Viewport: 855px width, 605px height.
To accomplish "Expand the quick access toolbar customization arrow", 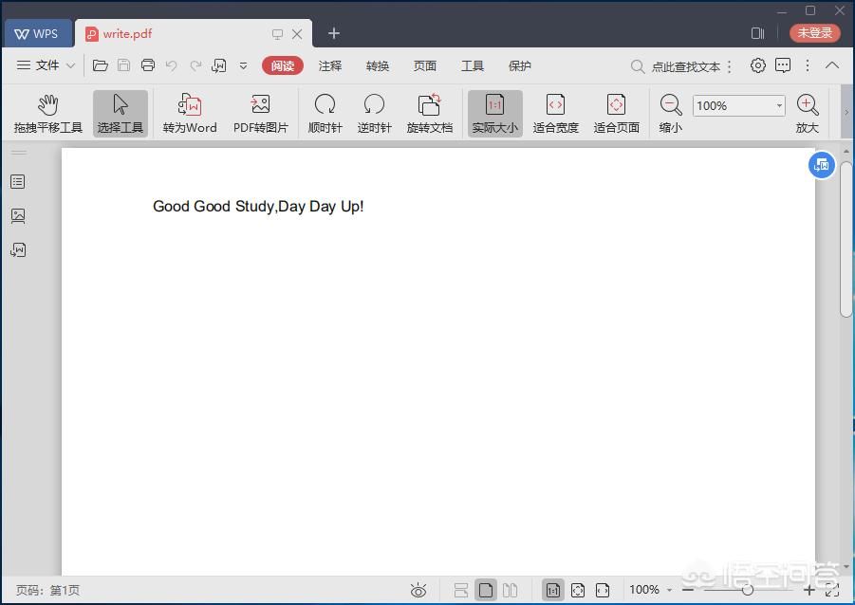I will [243, 66].
